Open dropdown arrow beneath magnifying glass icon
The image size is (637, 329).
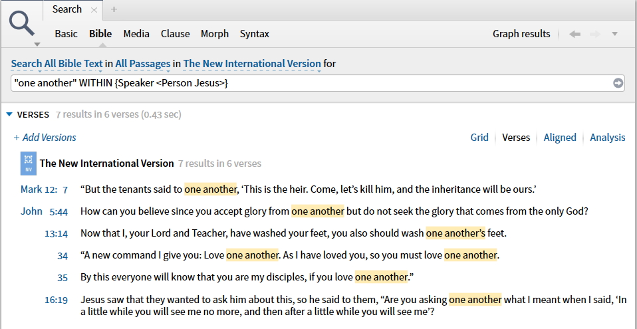37,44
